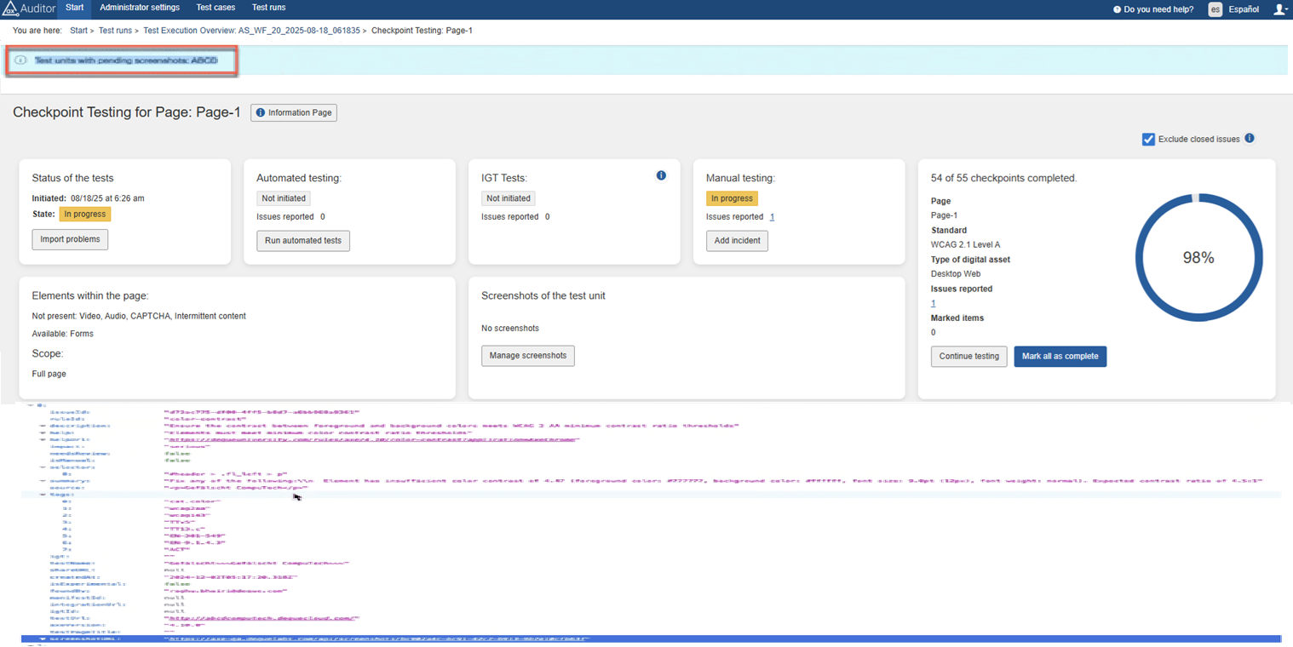Uncheck the Exclude closed issues checkbox

click(x=1148, y=140)
